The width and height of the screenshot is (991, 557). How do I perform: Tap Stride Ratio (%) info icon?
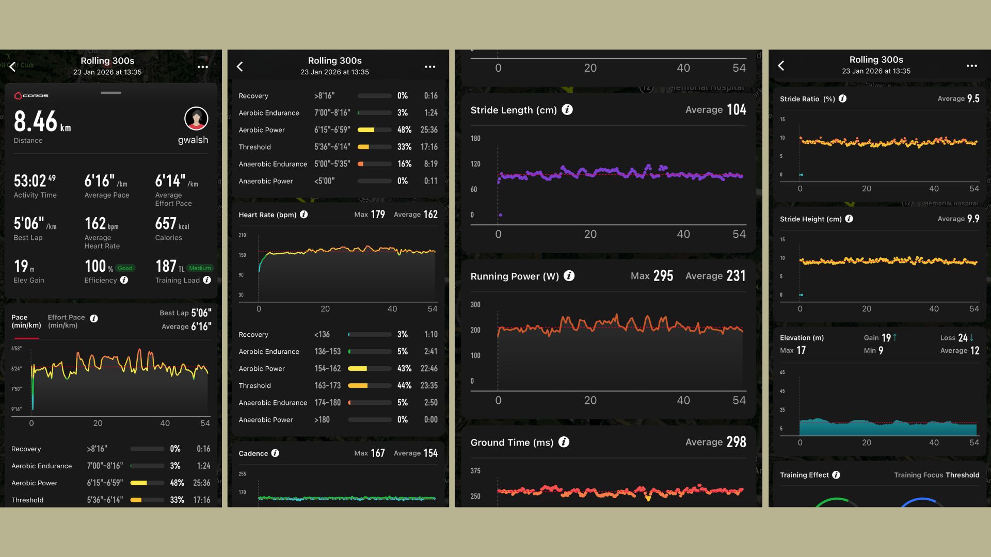842,99
